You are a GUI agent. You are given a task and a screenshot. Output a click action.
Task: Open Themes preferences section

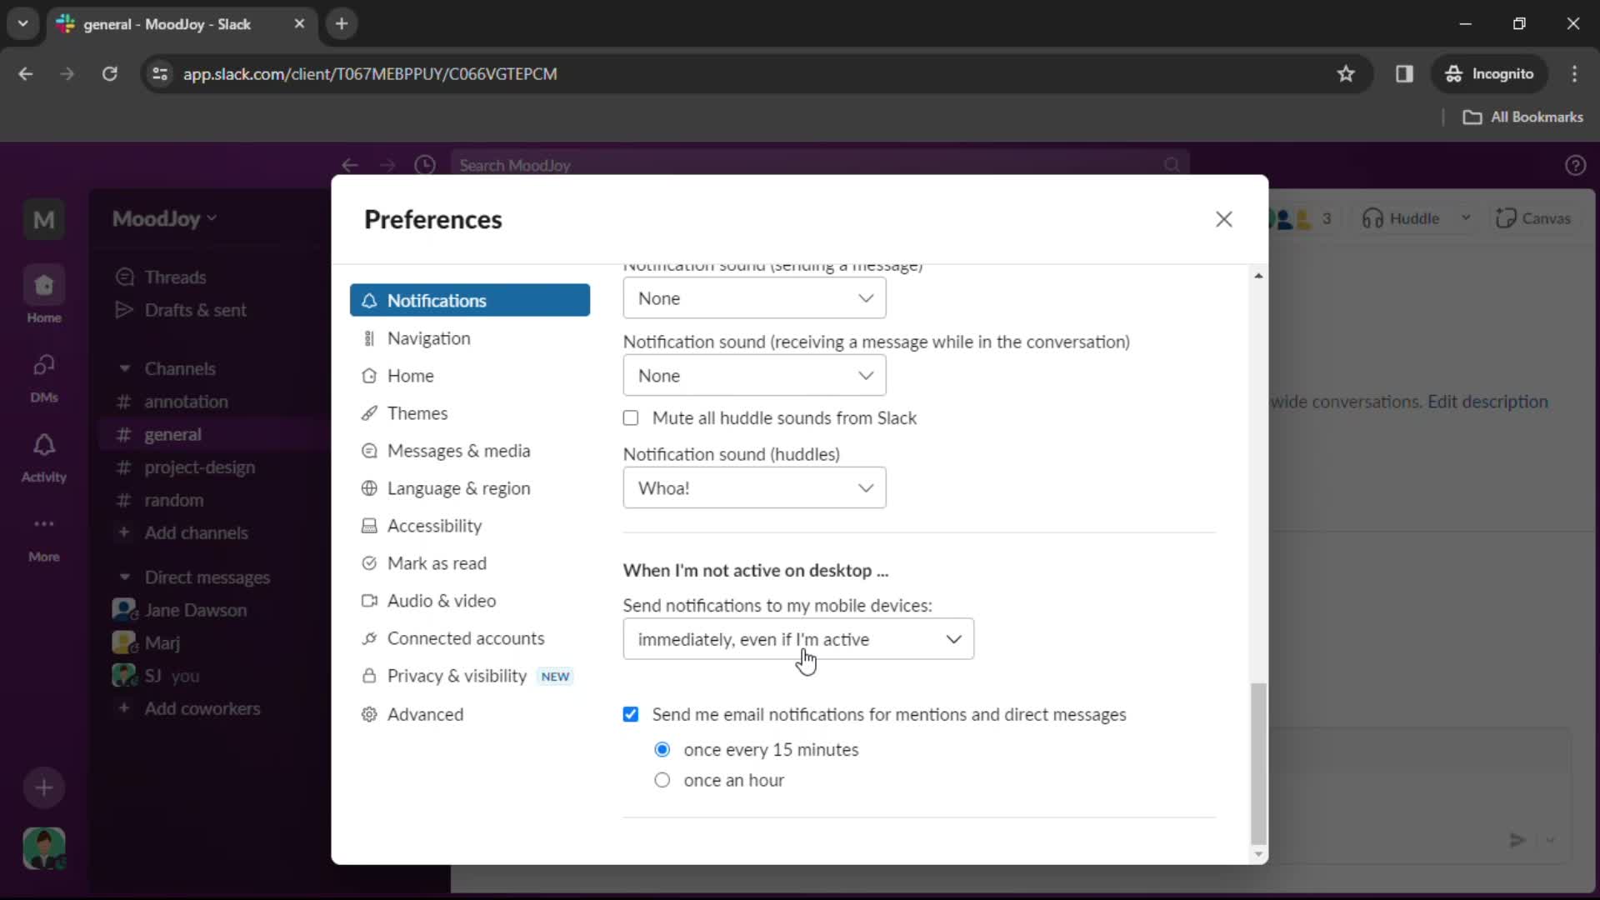(x=415, y=413)
